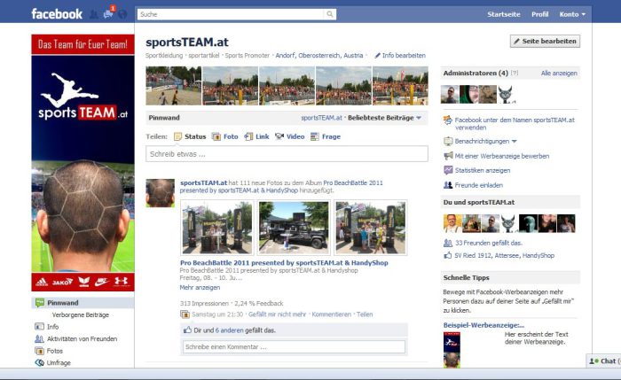Select the Frage share option
Image resolution: width=621 pixels, height=380 pixels.
(x=326, y=136)
